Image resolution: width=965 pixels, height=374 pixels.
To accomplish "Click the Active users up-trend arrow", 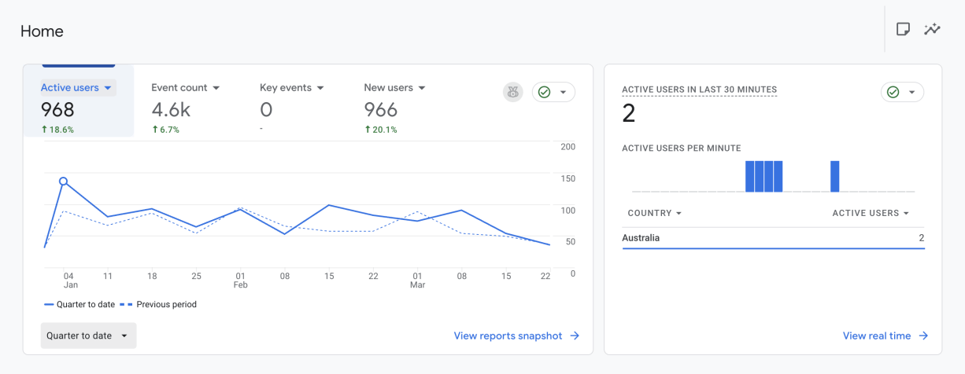I will [45, 130].
